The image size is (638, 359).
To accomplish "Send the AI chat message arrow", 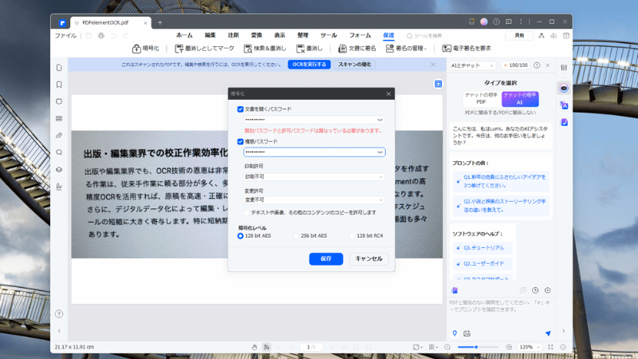I will click(x=548, y=333).
